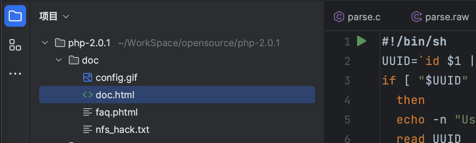Click the doc.html angle-bracket file icon
Viewport: 476px width, 143px height.
(88, 95)
